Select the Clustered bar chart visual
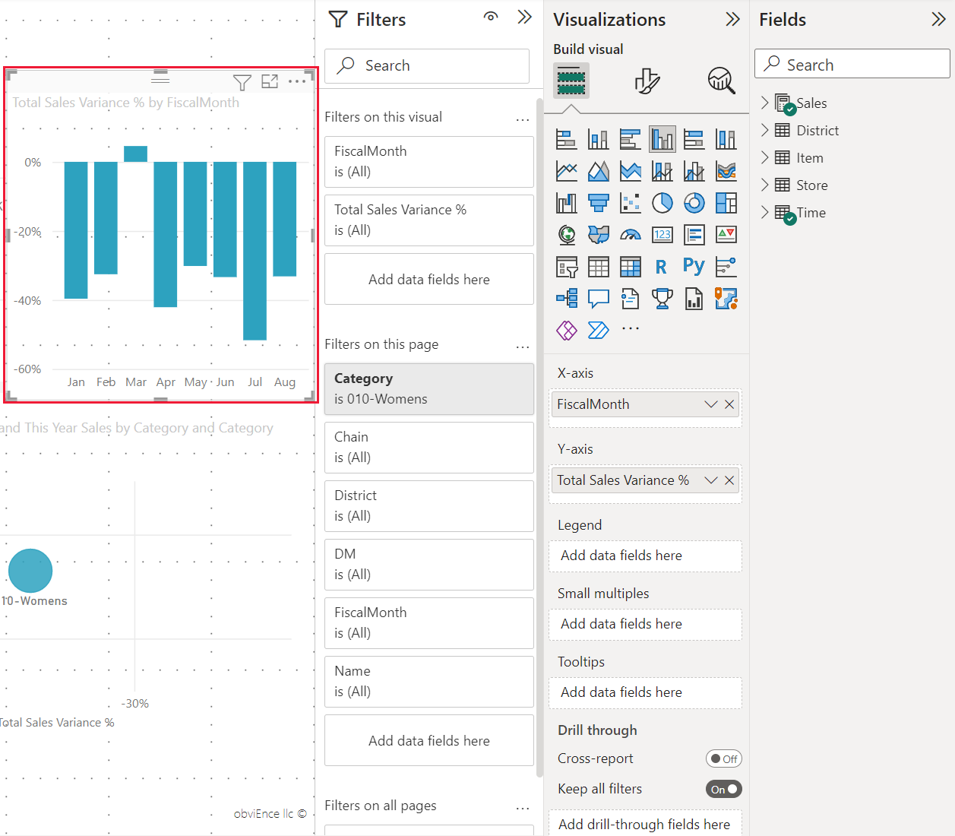Image resolution: width=955 pixels, height=836 pixels. click(x=631, y=139)
